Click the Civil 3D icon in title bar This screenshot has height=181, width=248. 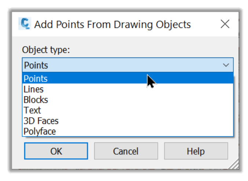(x=25, y=24)
